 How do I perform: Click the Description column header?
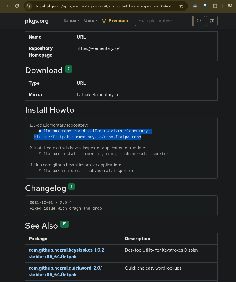(x=138, y=239)
